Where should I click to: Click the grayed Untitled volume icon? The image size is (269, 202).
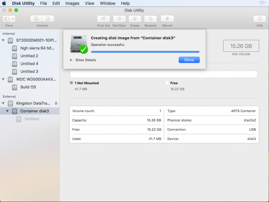19,119
